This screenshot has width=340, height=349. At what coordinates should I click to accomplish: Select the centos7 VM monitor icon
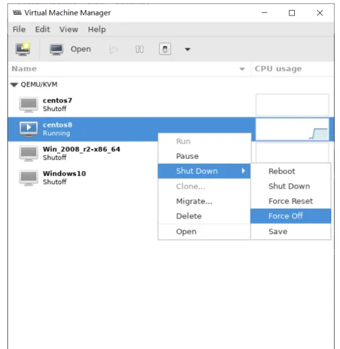point(28,104)
